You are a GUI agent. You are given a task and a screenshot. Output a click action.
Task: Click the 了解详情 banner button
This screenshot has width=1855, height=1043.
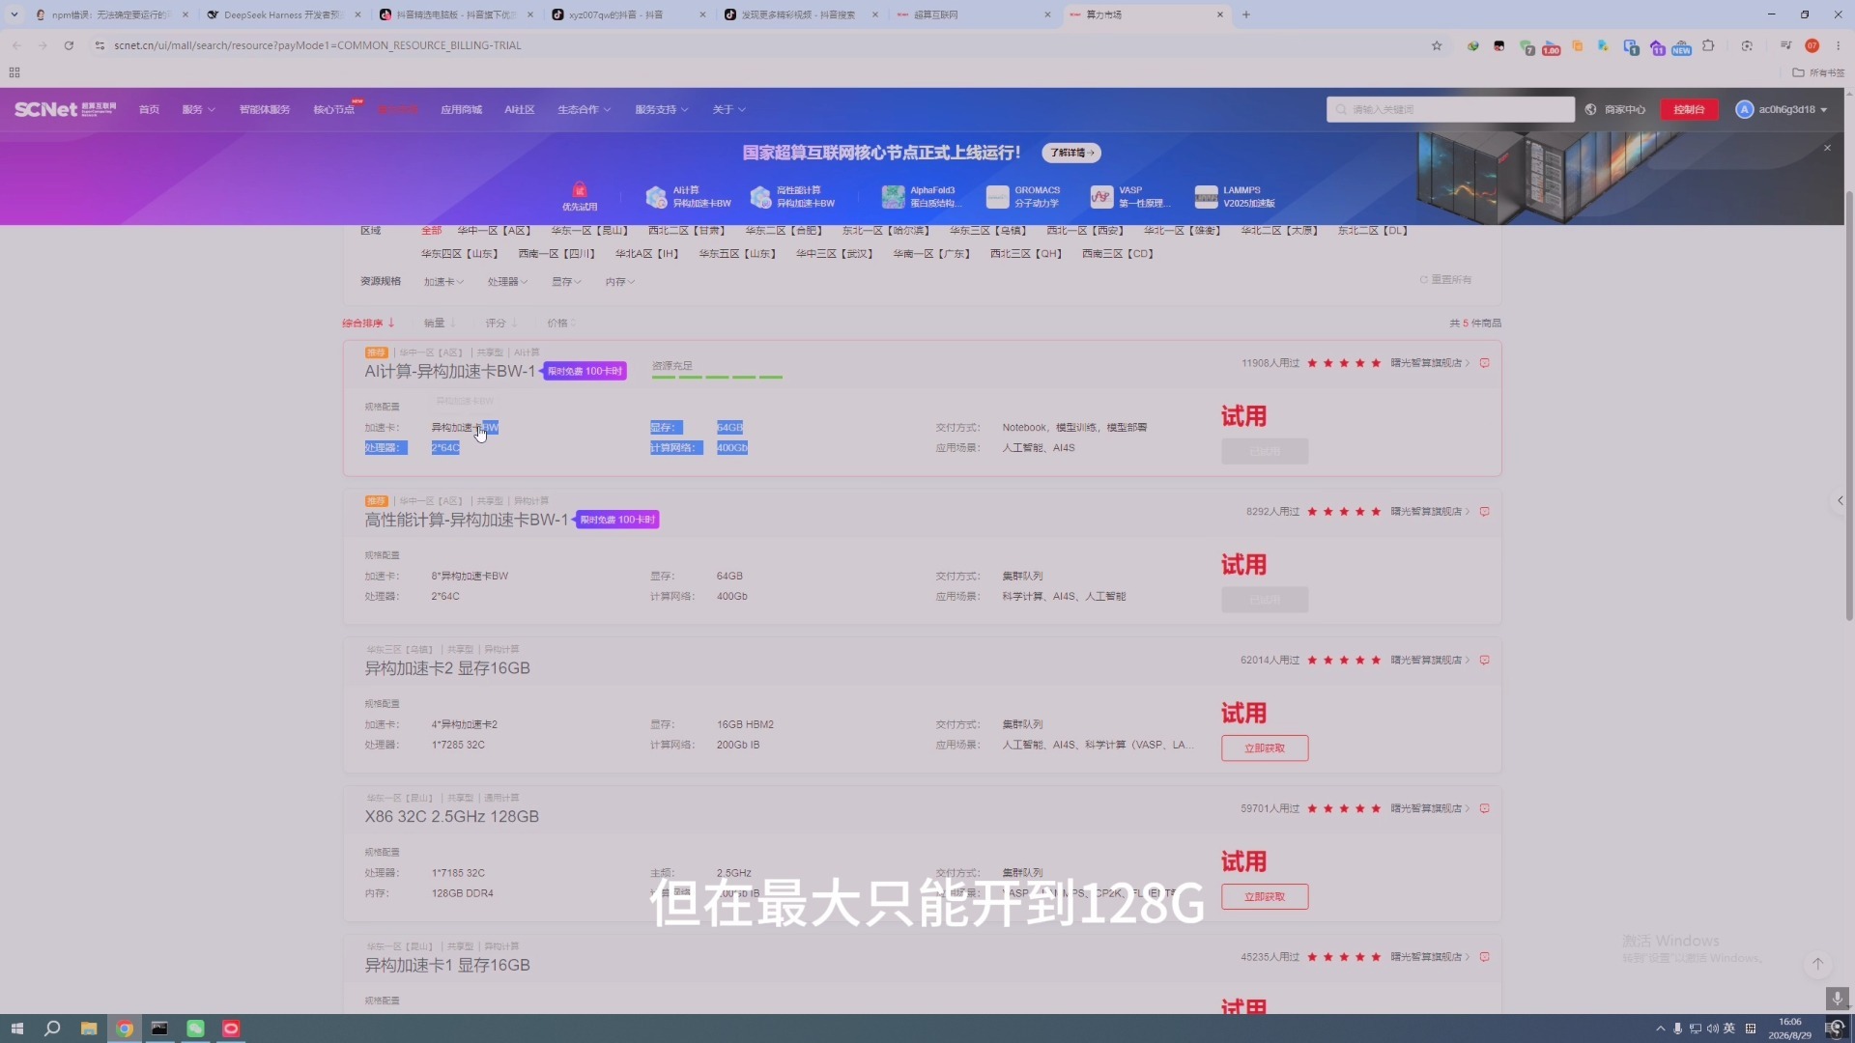[1071, 153]
